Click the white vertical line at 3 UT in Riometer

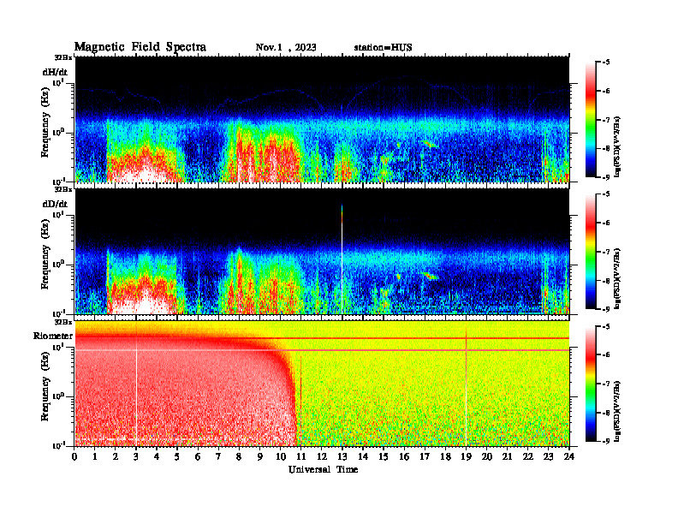tap(137, 391)
